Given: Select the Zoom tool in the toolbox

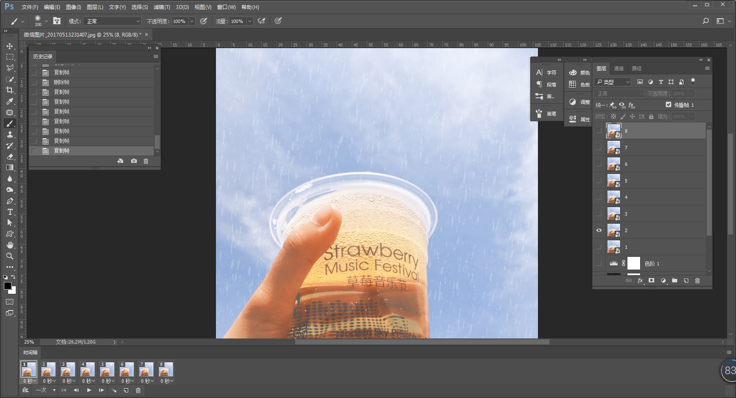Looking at the screenshot, I should tap(10, 256).
